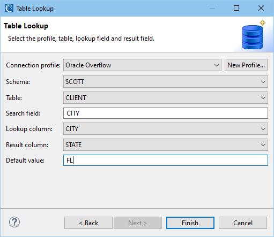
Task: Click inside the Default value field
Action: [x=166, y=160]
